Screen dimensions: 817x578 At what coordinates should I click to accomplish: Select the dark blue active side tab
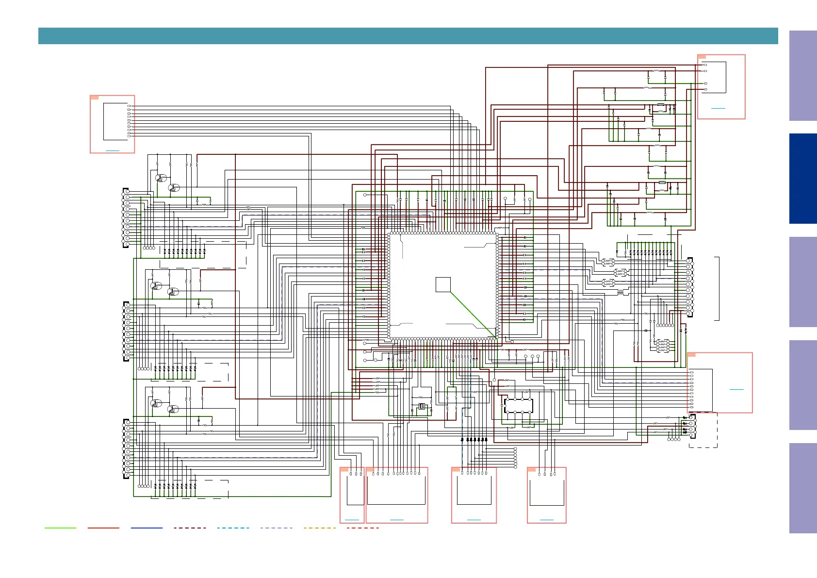(803, 179)
